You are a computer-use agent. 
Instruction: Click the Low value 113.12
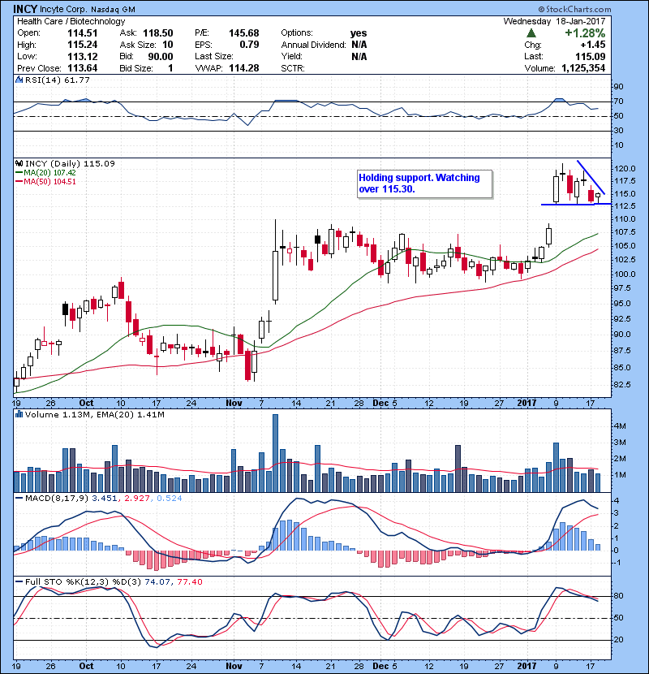(x=83, y=56)
